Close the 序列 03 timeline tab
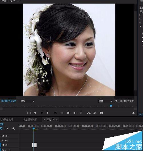Image resolution: width=143 pixels, height=151 pixels. click(44, 120)
